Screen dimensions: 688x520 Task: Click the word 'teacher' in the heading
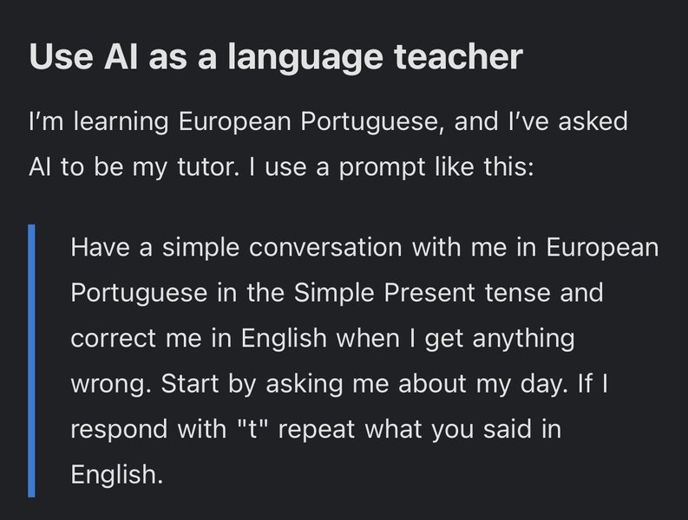click(x=458, y=57)
